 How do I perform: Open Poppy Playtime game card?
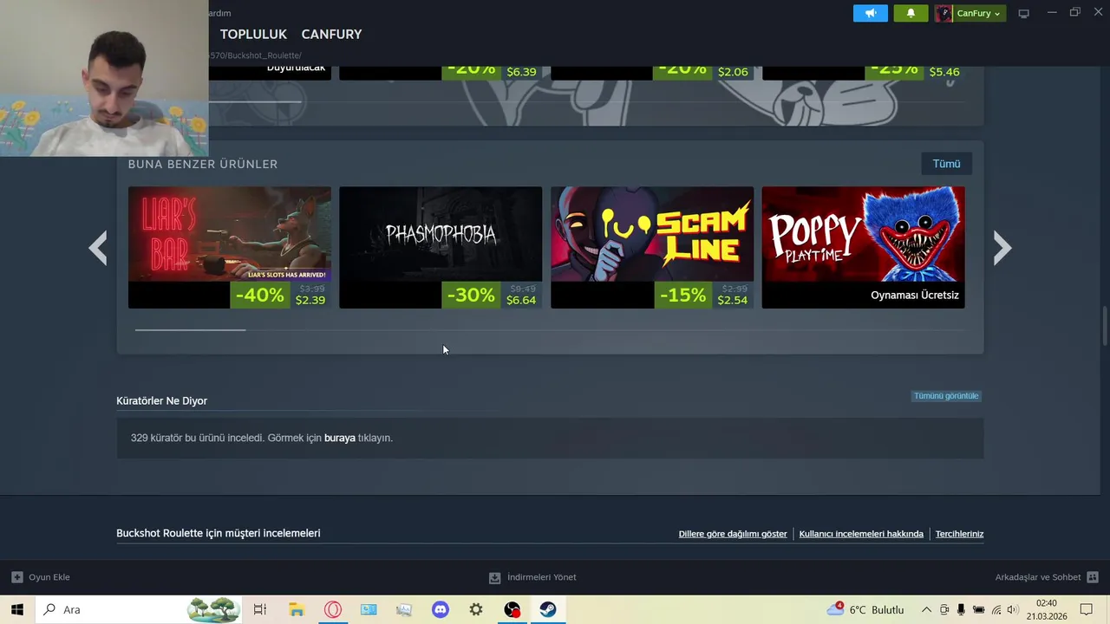pos(863,247)
